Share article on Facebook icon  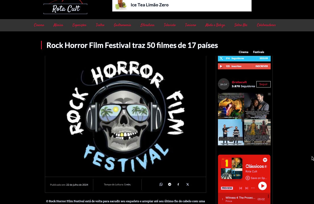click(x=178, y=184)
